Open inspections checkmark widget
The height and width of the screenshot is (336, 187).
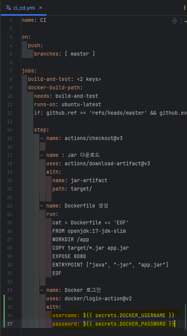click(x=185, y=21)
